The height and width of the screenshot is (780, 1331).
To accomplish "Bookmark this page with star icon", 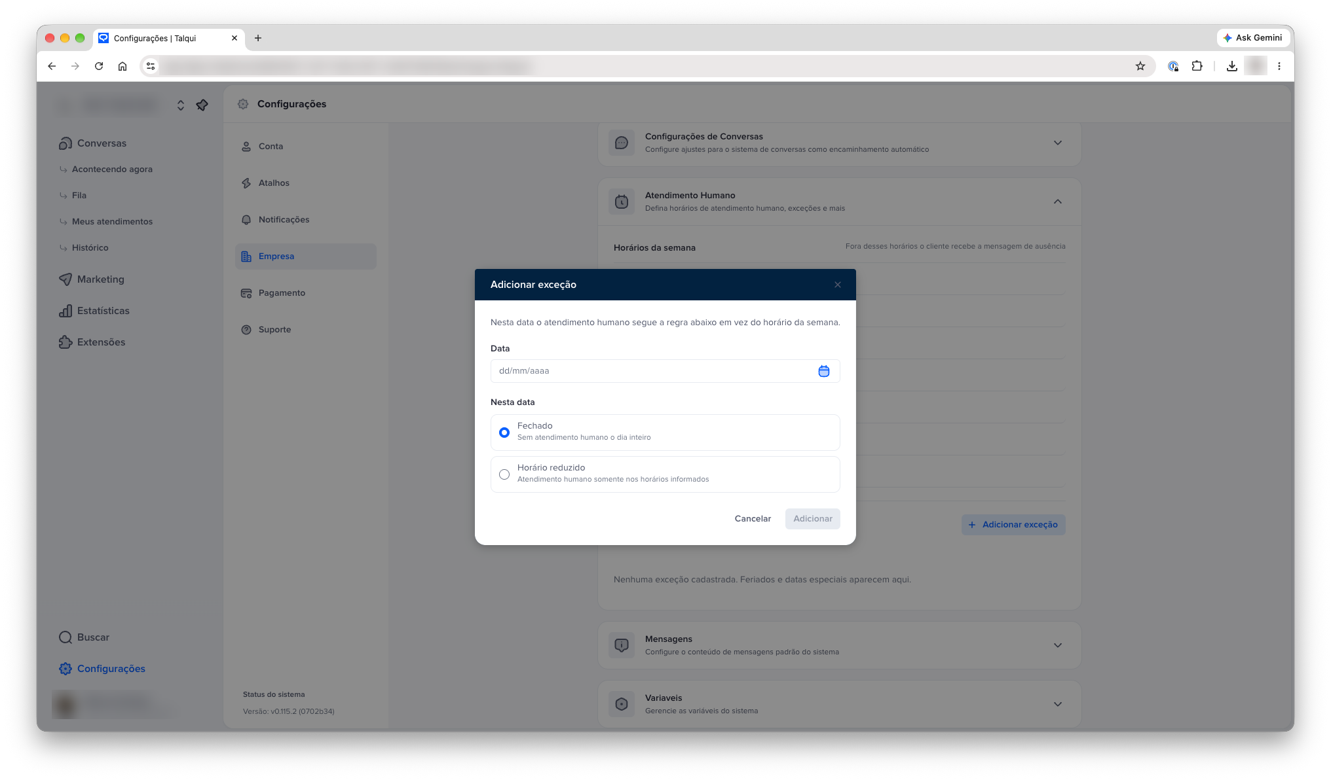I will [1140, 66].
